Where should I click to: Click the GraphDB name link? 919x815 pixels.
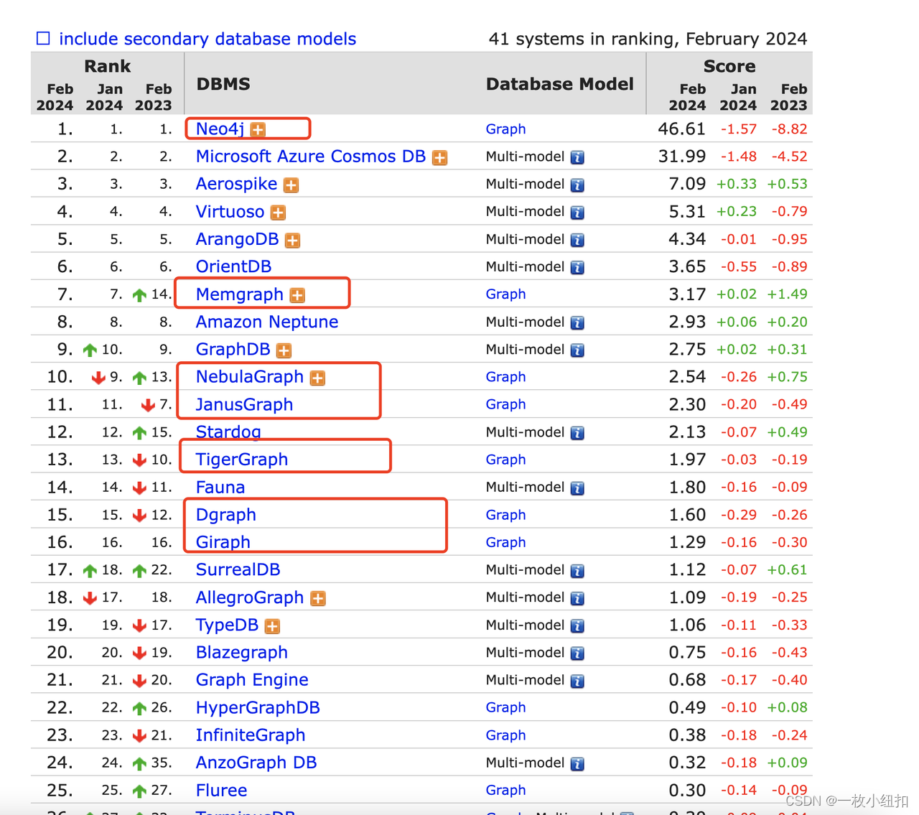[233, 350]
